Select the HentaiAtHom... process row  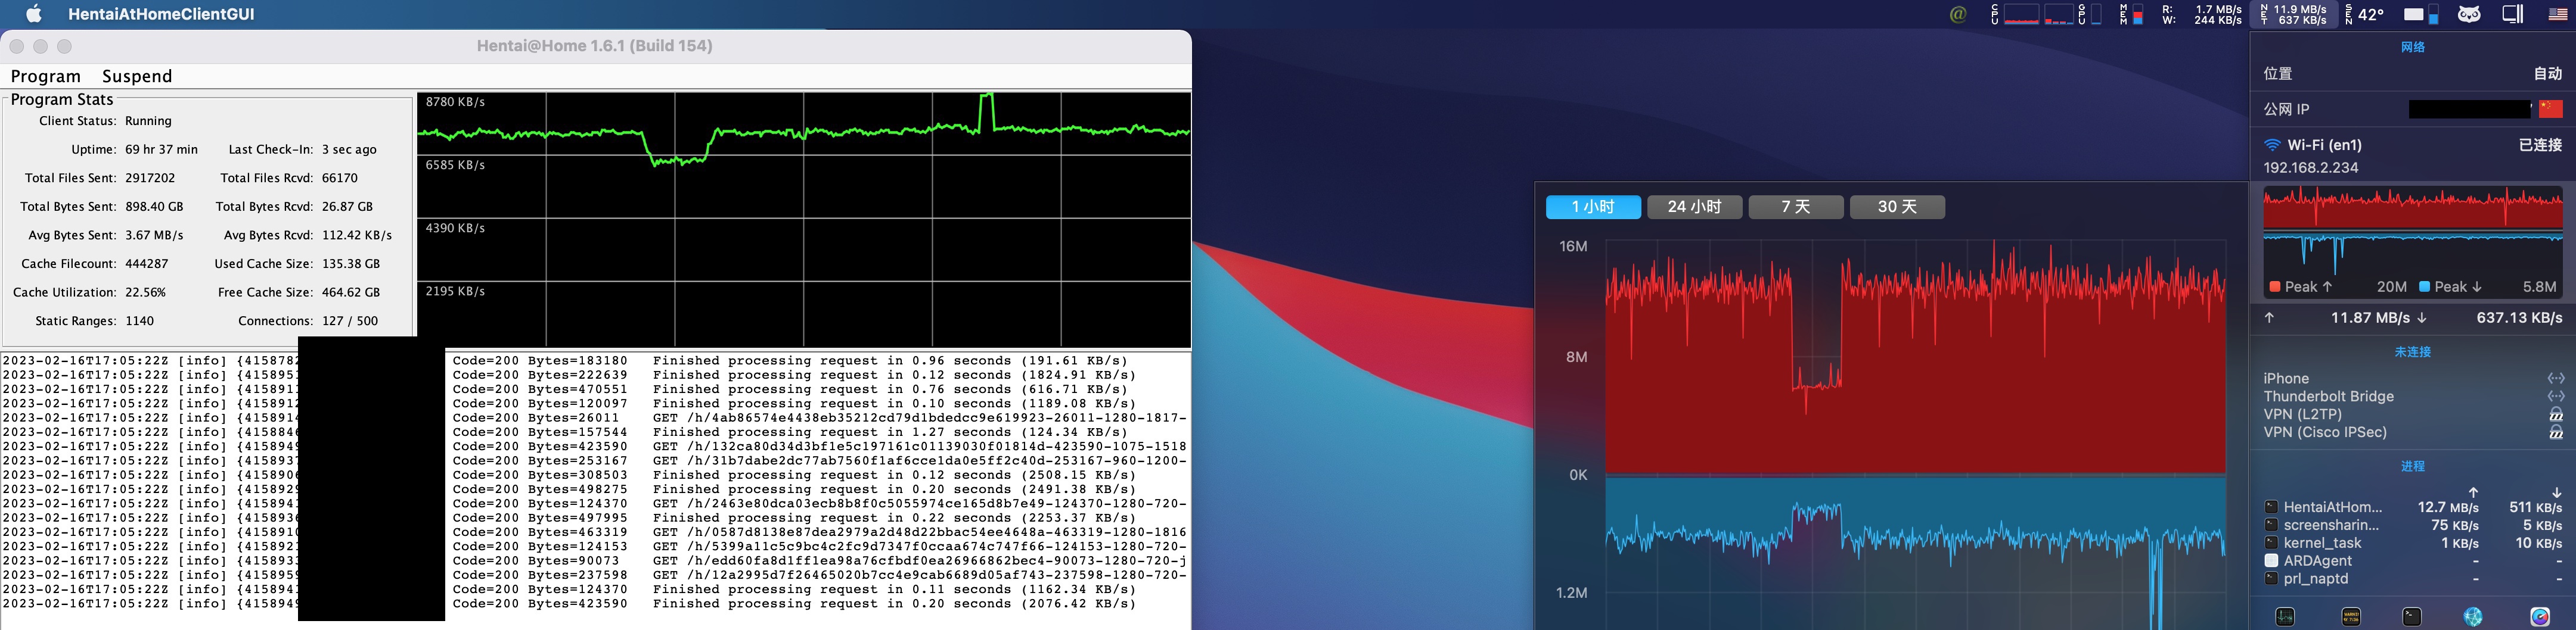pos(2412,507)
